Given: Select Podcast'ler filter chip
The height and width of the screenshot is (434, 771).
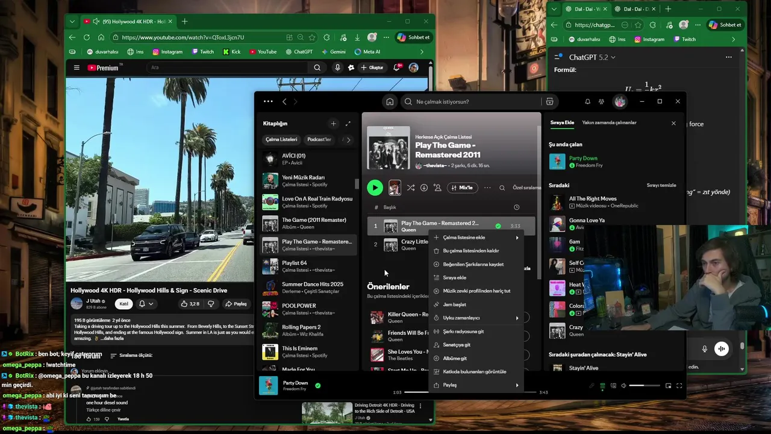Looking at the screenshot, I should click(319, 139).
